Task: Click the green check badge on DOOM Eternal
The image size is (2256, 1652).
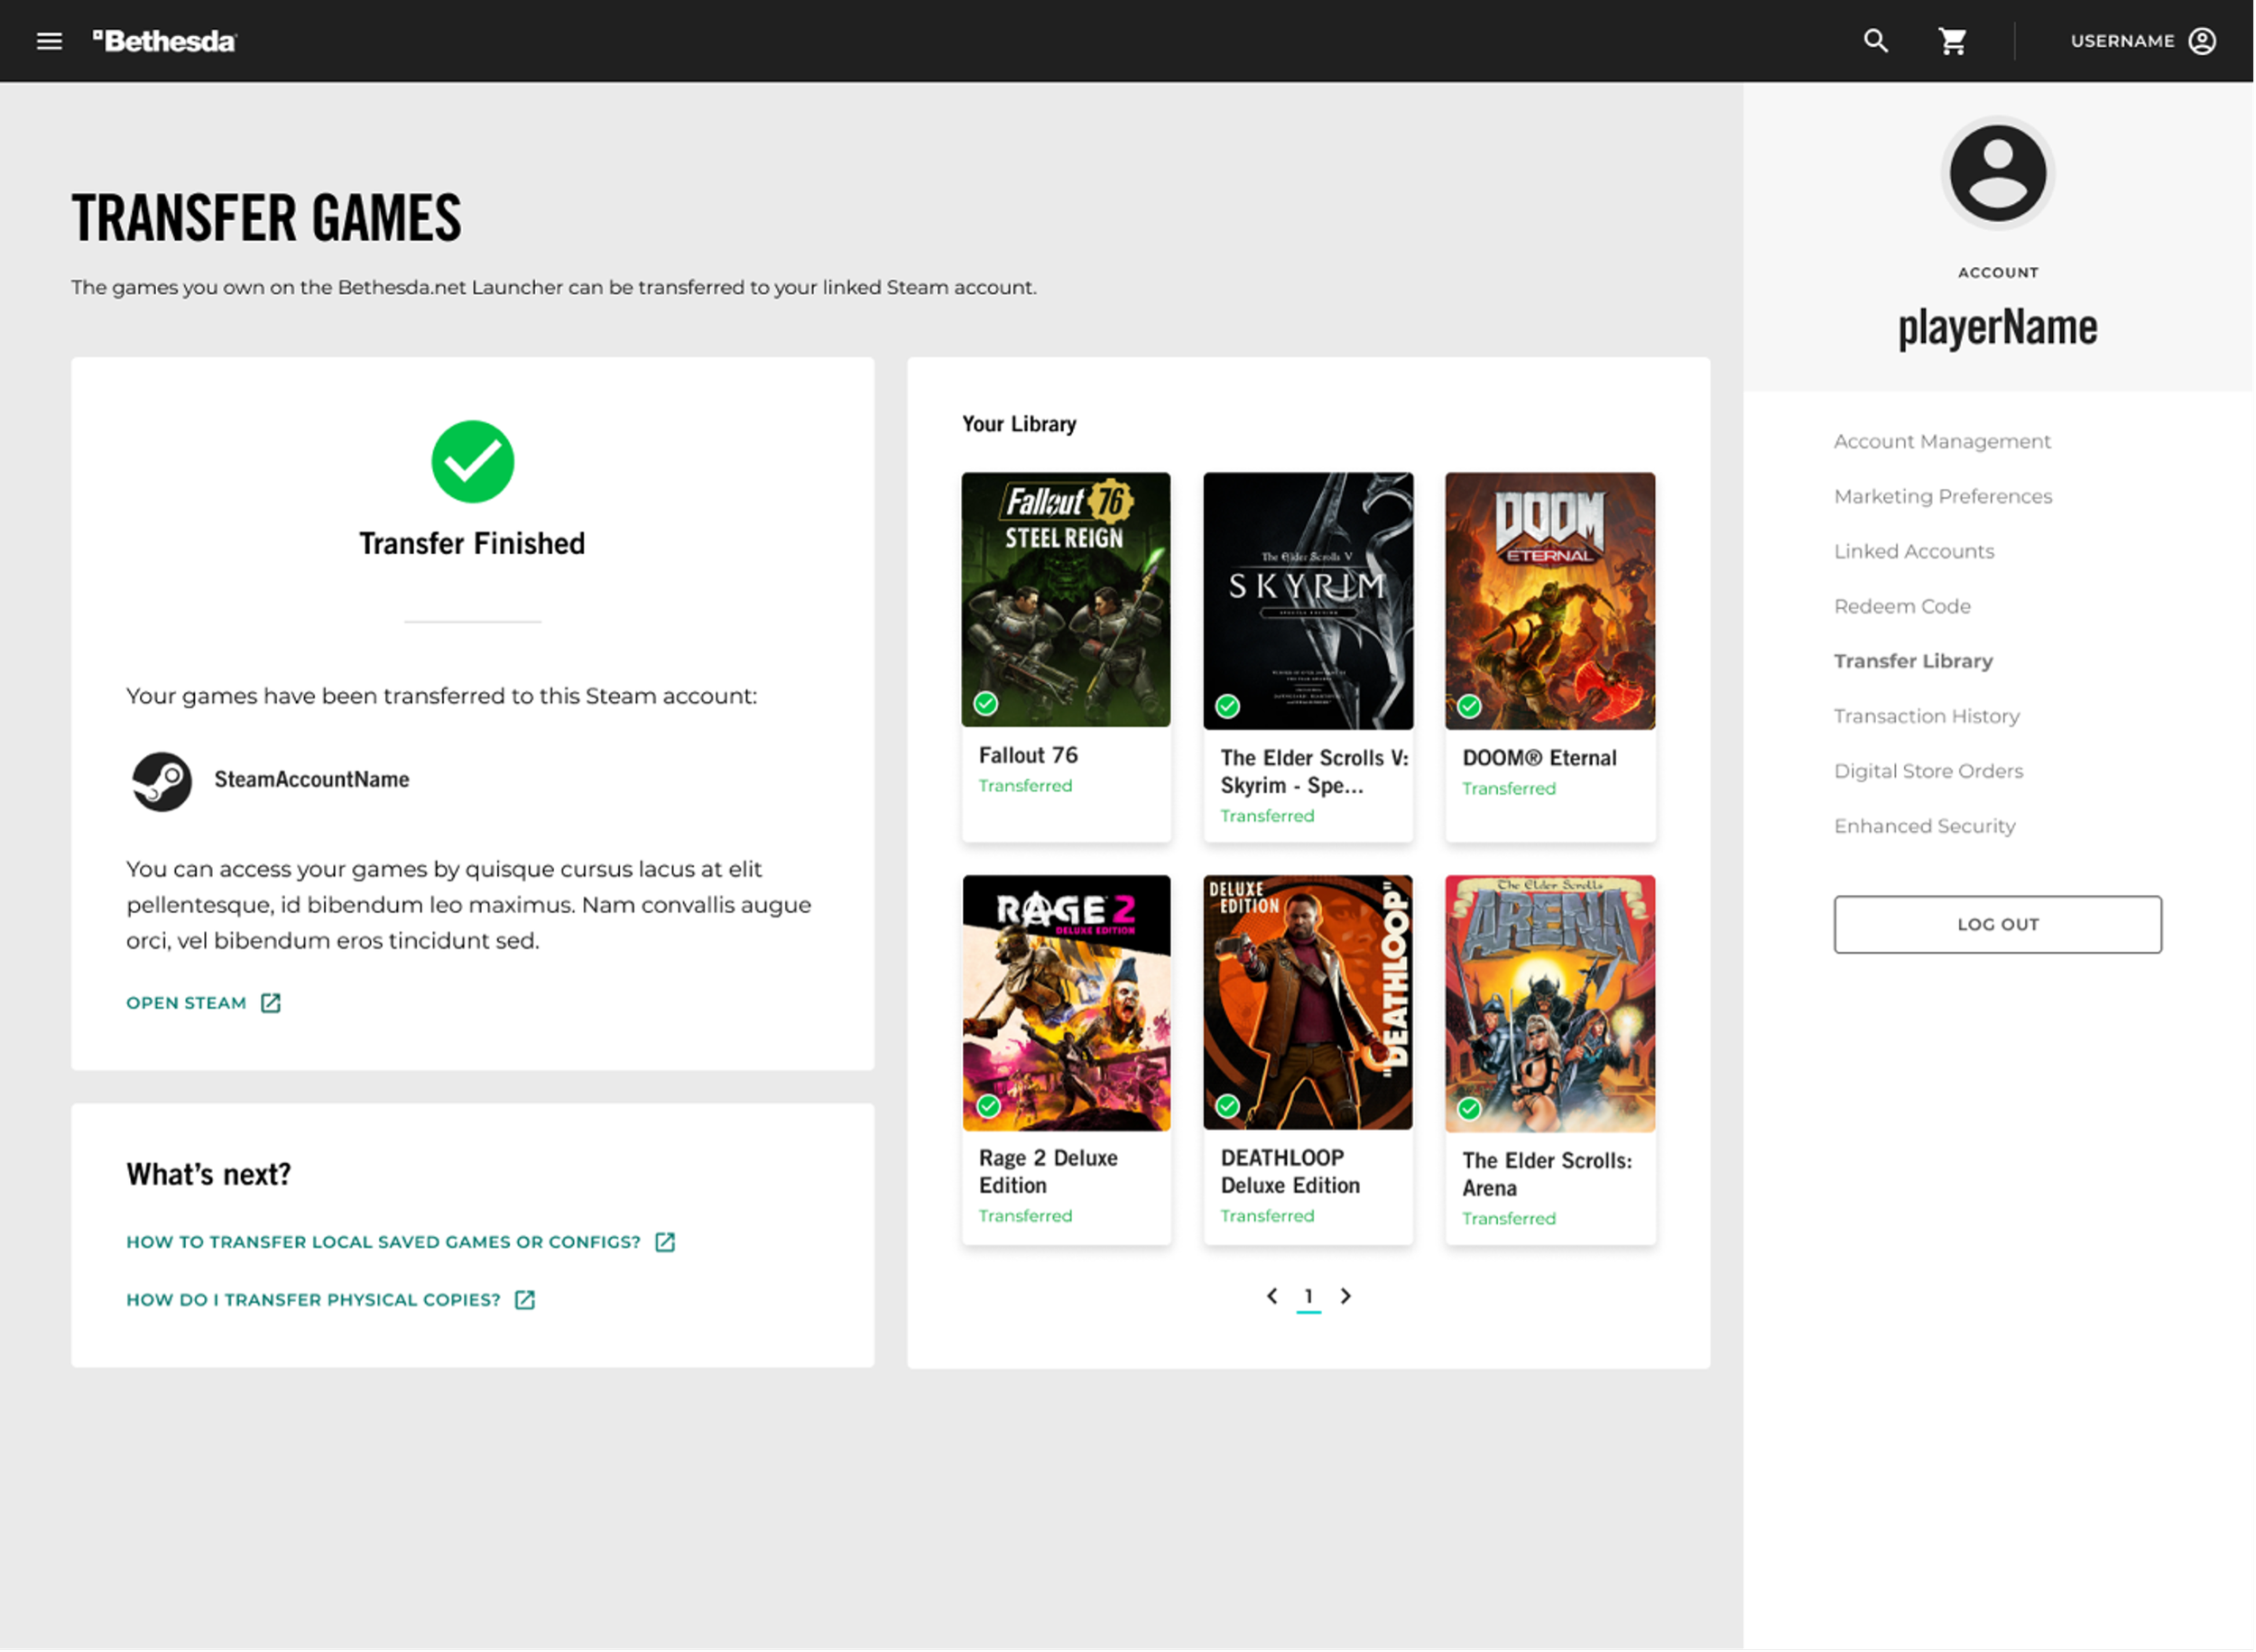Action: [x=1471, y=707]
